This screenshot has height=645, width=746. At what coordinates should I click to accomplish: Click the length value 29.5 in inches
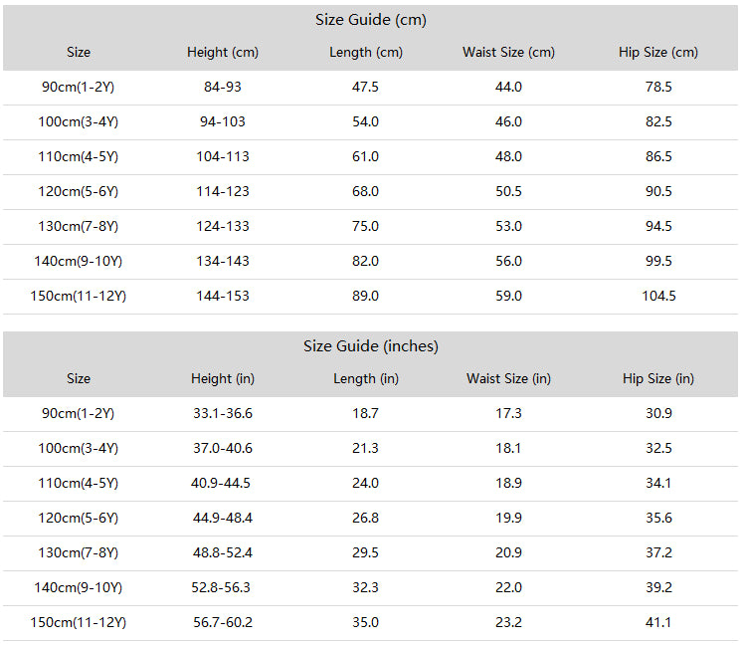[x=365, y=553]
